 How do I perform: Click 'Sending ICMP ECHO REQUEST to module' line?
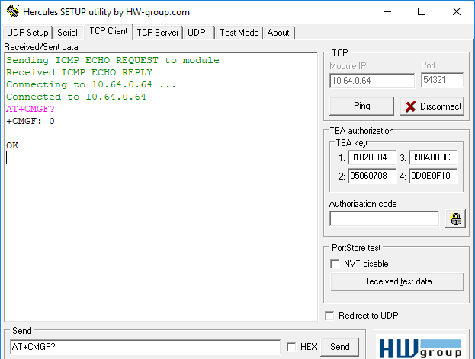coord(113,60)
